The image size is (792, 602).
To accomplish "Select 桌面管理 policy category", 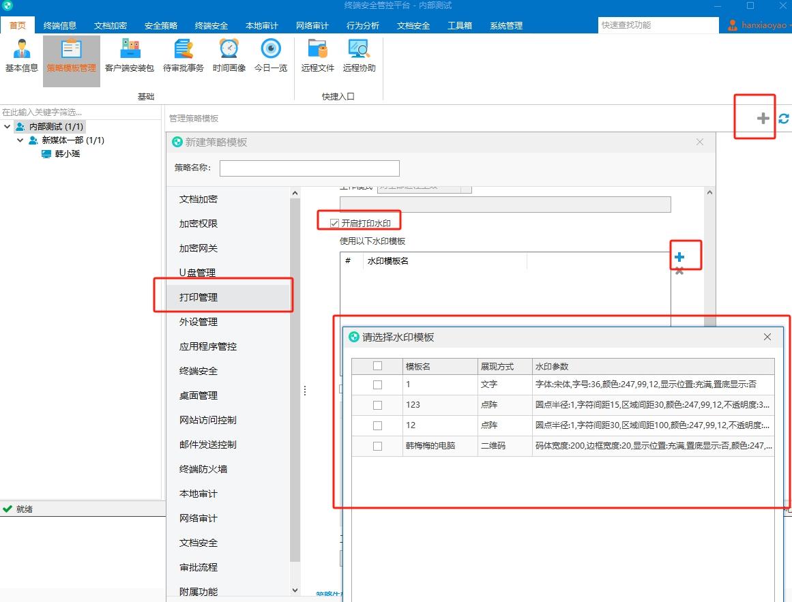I will [229, 395].
